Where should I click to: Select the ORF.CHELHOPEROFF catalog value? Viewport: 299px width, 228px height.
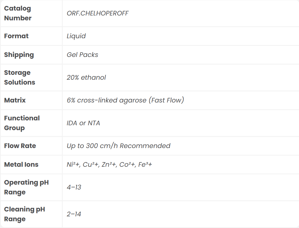coord(97,13)
